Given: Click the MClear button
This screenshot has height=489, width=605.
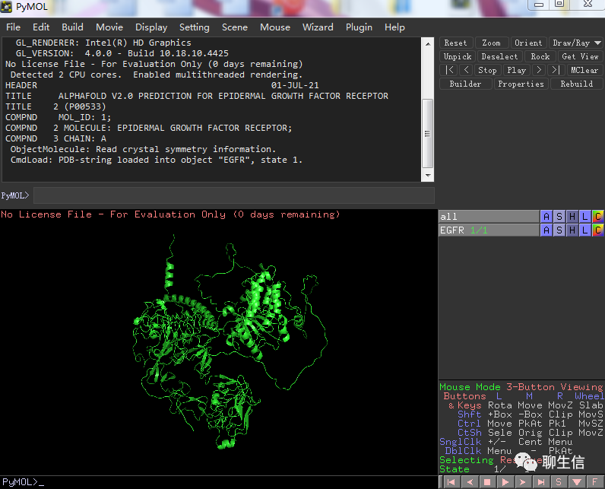Looking at the screenshot, I should point(584,70).
